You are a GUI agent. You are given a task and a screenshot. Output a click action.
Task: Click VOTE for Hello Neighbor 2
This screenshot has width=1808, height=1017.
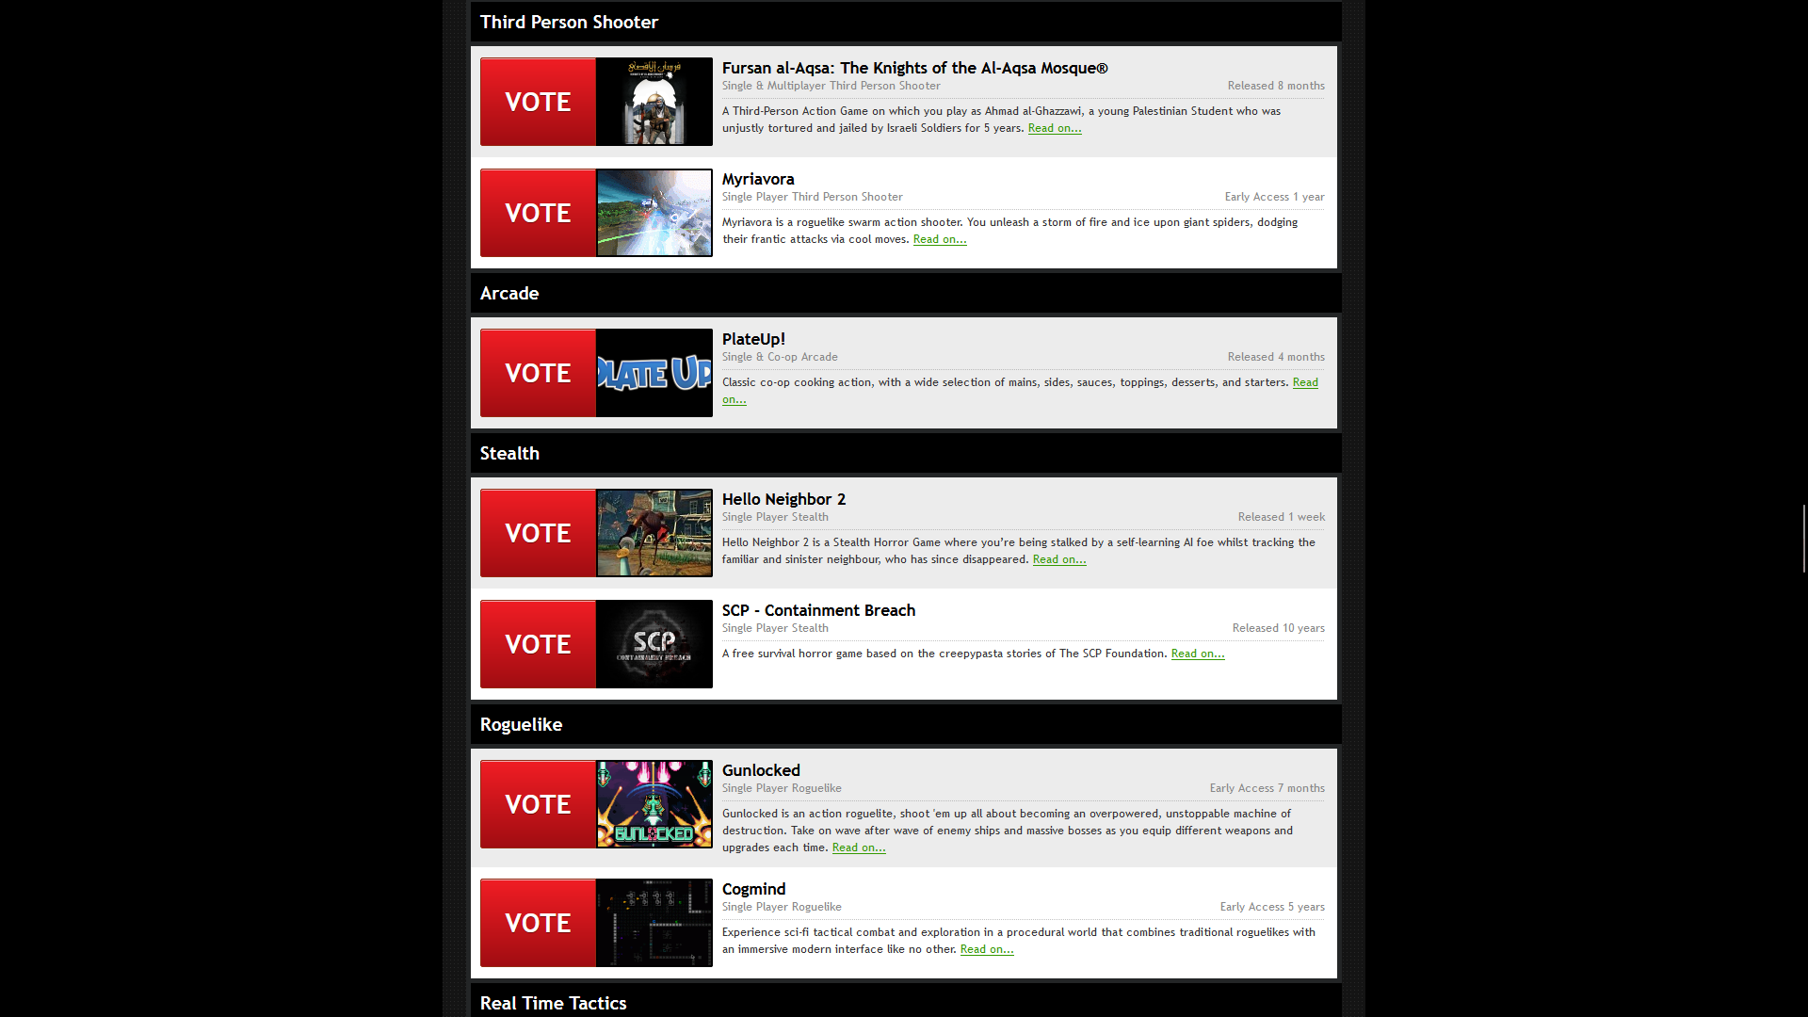(x=538, y=533)
